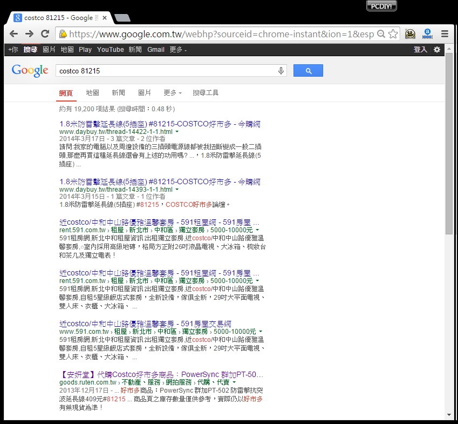Click the blue Google search button
The height and width of the screenshot is (424, 458).
click(x=308, y=71)
